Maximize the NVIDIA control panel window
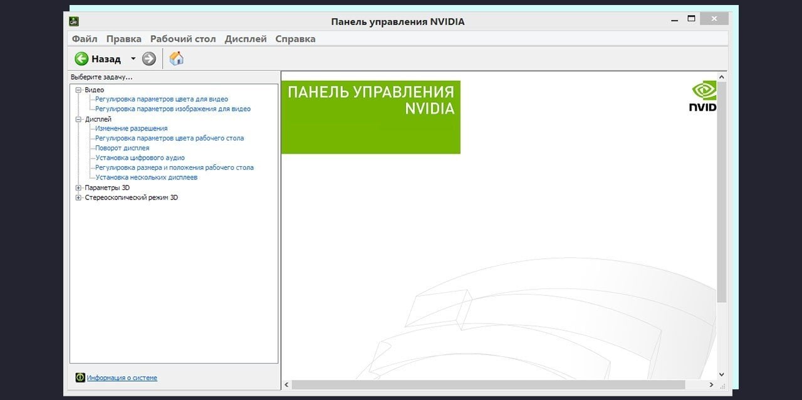This screenshot has height=400, width=802. (x=692, y=19)
